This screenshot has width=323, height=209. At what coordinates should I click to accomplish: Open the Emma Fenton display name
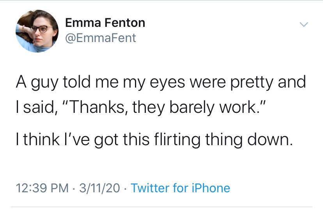coord(105,23)
